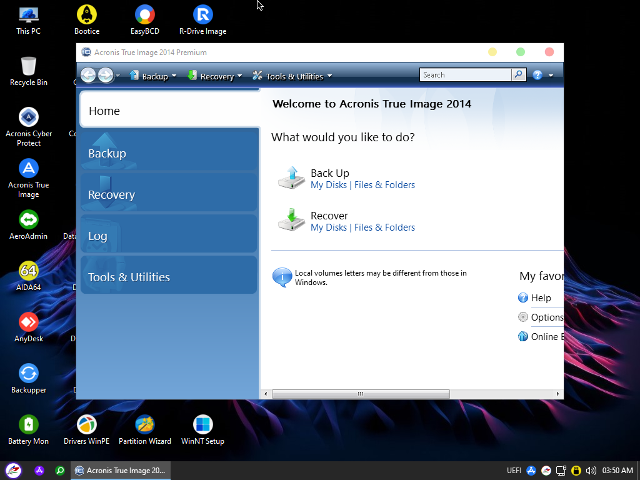640x480 pixels.
Task: Click the Options link in My favorites
Action: [x=547, y=317]
